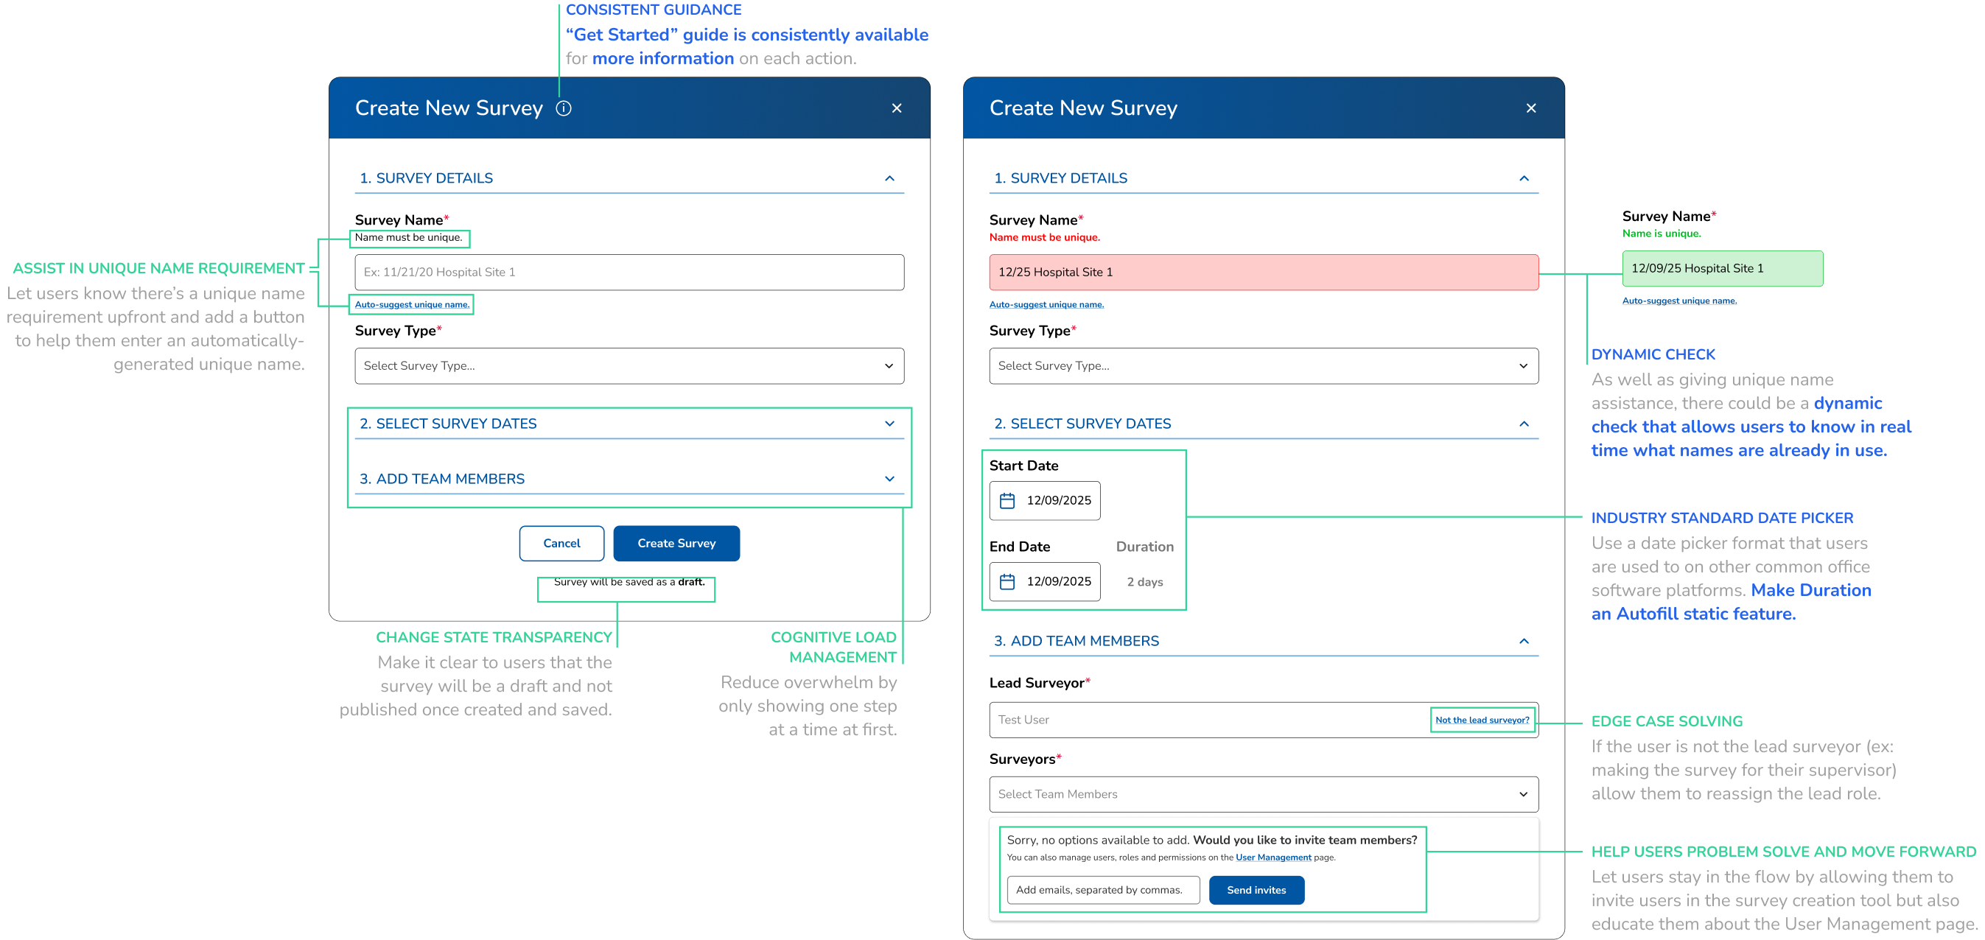Viewport: 1985px width, 940px height.
Task: Open the Select Team Members dropdown
Action: [1263, 793]
